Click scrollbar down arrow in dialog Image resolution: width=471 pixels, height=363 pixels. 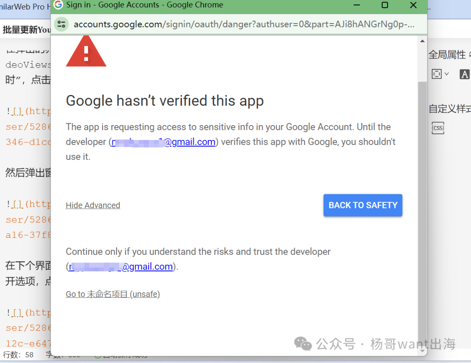[x=422, y=351]
